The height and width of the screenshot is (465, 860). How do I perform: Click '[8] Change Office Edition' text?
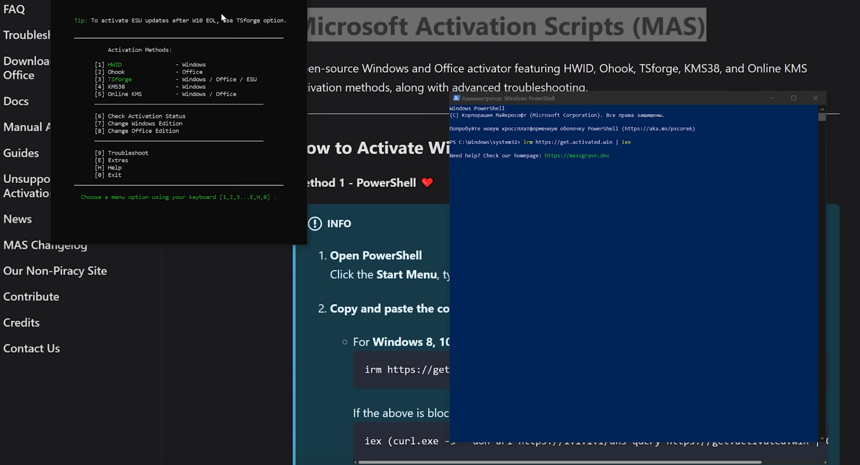pos(137,131)
